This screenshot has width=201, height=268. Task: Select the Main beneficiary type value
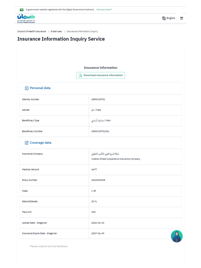coord(101,121)
